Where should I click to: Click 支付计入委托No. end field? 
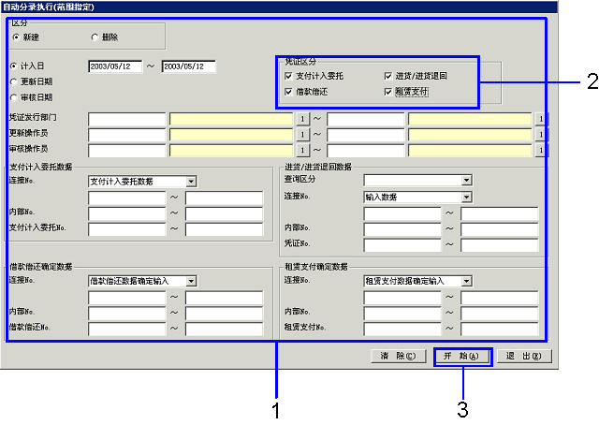pyautogui.click(x=225, y=229)
